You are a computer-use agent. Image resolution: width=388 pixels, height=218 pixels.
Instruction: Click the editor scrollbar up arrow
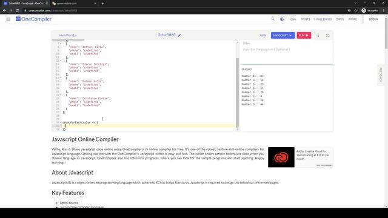click(x=237, y=42)
